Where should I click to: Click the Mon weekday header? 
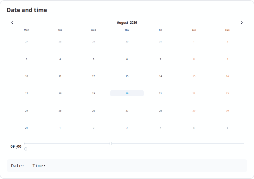27,30
